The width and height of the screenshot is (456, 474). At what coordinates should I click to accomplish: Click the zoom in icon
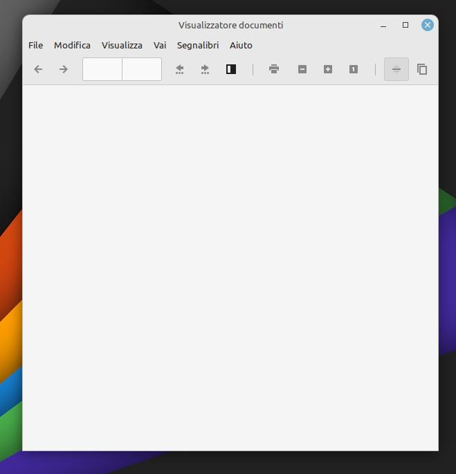(x=328, y=69)
